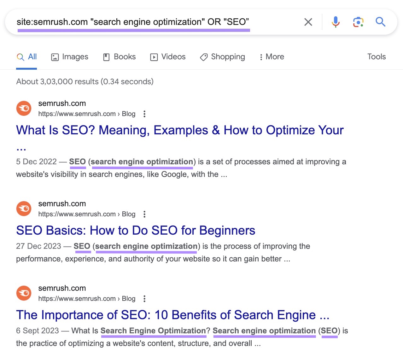
Task: Select the All results tab
Action: [x=26, y=57]
